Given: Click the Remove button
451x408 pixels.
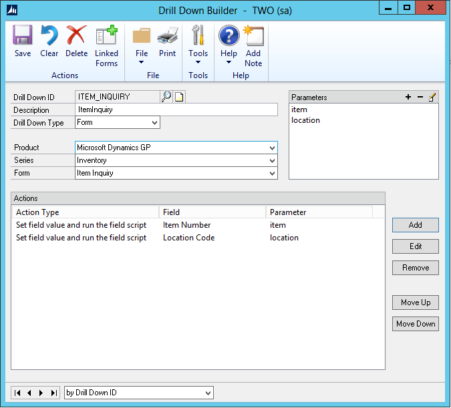Looking at the screenshot, I should (416, 268).
